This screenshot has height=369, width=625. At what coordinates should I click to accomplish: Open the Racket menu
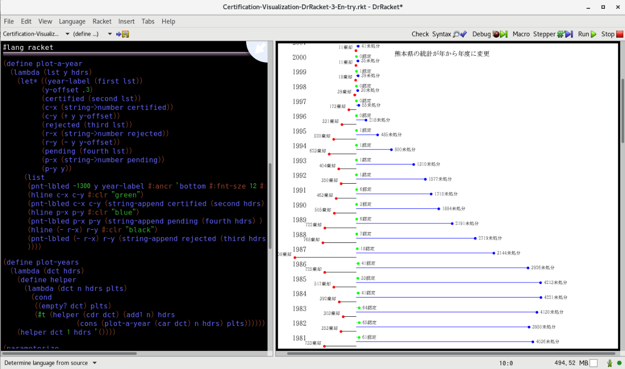102,22
